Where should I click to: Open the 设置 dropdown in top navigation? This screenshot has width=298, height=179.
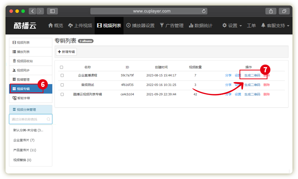(232, 26)
